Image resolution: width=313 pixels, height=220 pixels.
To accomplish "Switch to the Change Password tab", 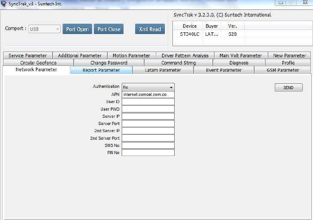I will click(x=109, y=63).
